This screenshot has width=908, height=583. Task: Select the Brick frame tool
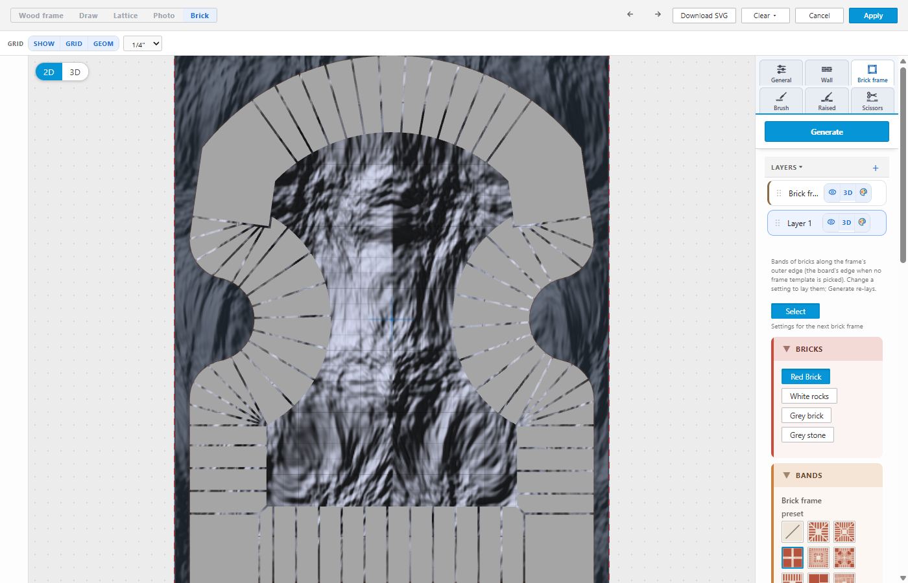coord(872,73)
